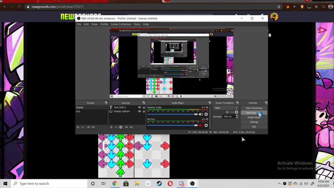Remove scene transition with minus icon
This screenshot has width=334, height=188.
pos(232,112)
